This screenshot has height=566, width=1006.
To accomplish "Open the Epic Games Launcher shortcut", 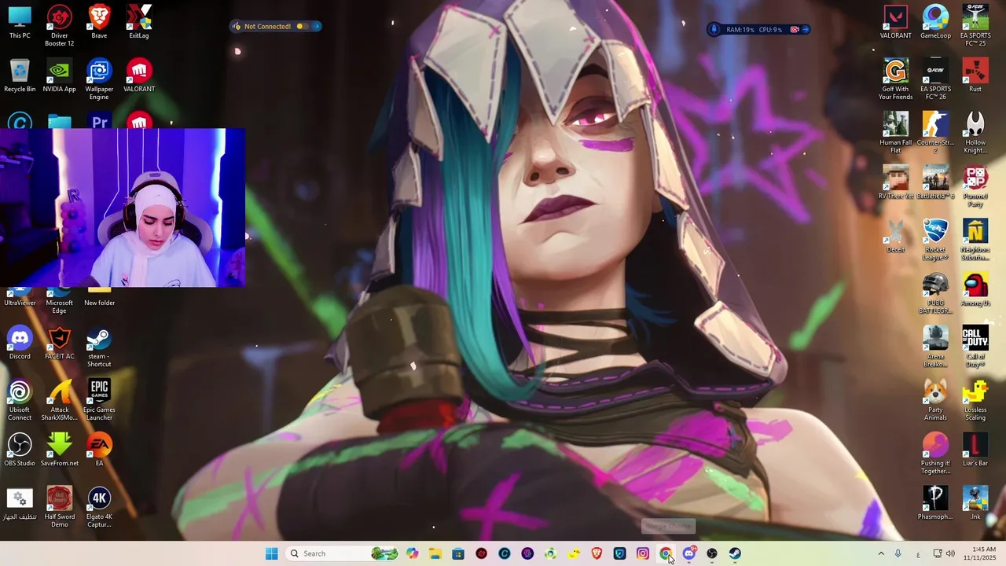I will (x=99, y=400).
